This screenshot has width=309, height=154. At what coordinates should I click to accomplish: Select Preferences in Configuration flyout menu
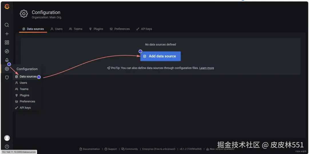tap(27, 101)
